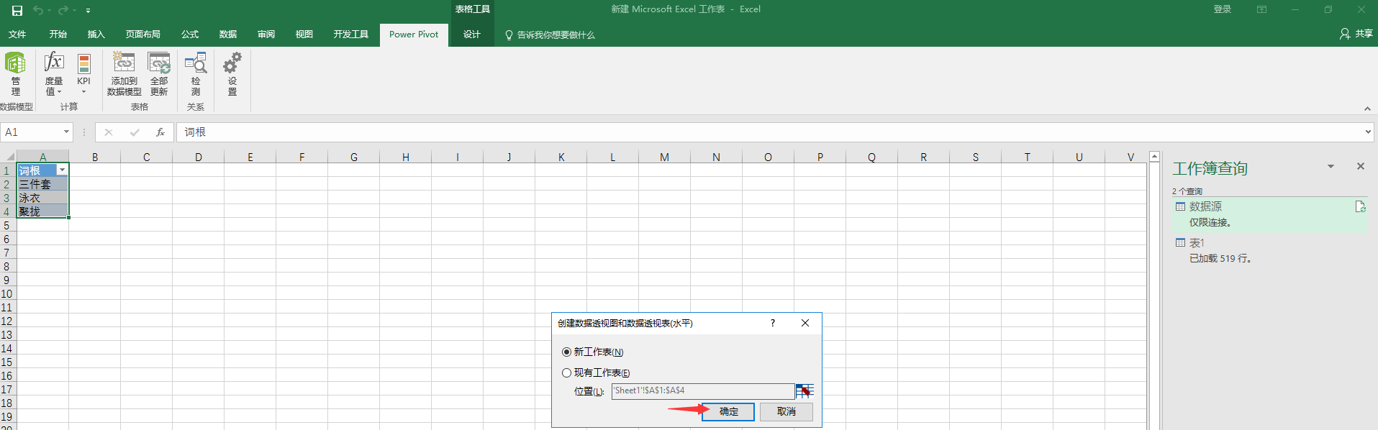Click the Redo arrow in title bar
The height and width of the screenshot is (430, 1378).
[63, 10]
